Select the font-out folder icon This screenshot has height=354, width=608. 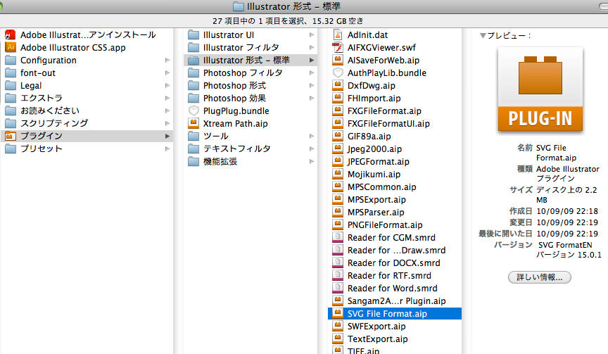click(10, 73)
